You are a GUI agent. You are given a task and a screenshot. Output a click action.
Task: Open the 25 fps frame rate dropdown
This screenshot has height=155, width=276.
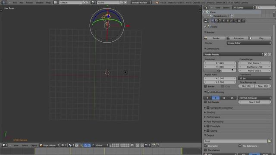254,78
